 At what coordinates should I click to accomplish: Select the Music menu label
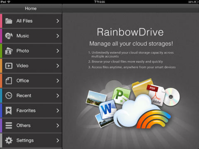[x=23, y=36]
